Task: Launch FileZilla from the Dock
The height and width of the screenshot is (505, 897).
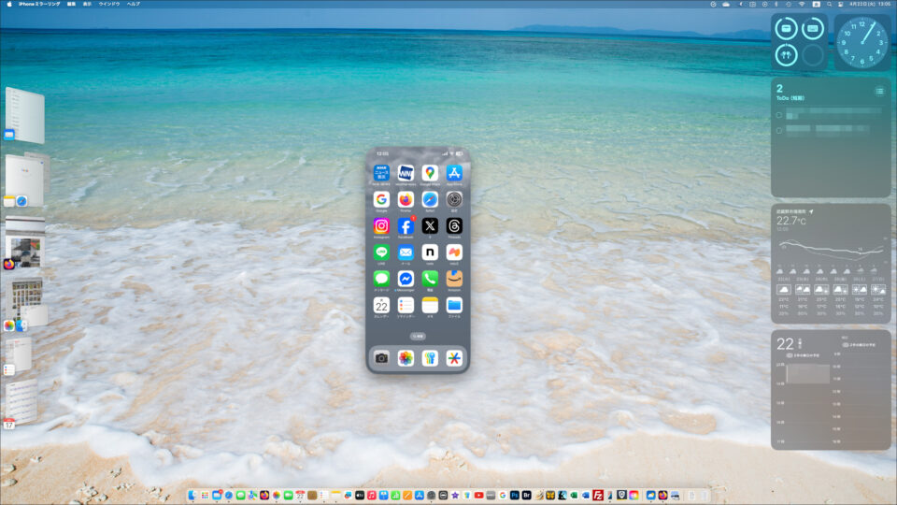Action: click(x=598, y=496)
